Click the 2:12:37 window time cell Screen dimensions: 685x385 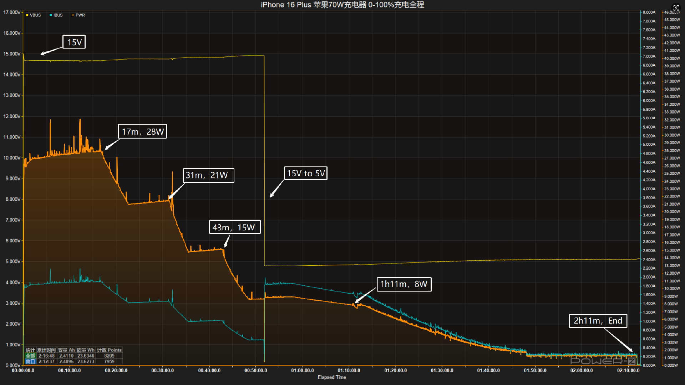46,361
